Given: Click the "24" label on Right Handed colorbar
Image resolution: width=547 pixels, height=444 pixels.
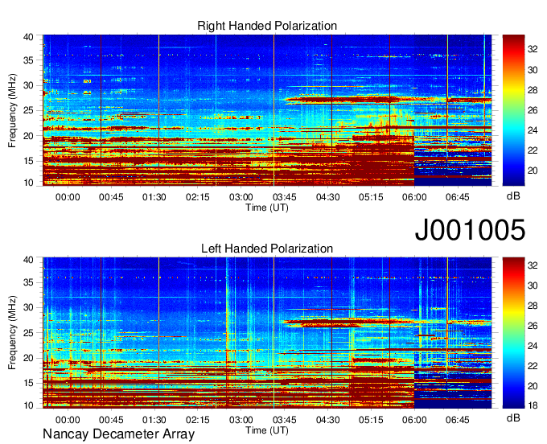Looking at the screenshot, I should click(x=533, y=130).
